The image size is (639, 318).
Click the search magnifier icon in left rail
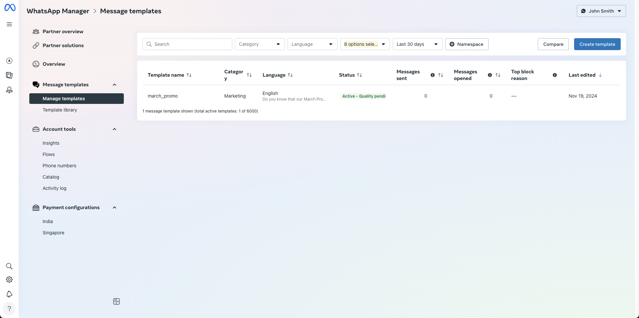coord(9,266)
